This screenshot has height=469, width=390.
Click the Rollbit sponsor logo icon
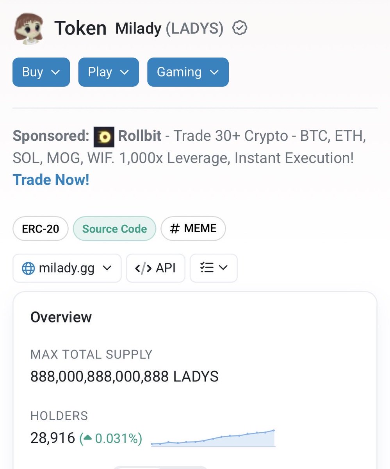click(x=104, y=136)
